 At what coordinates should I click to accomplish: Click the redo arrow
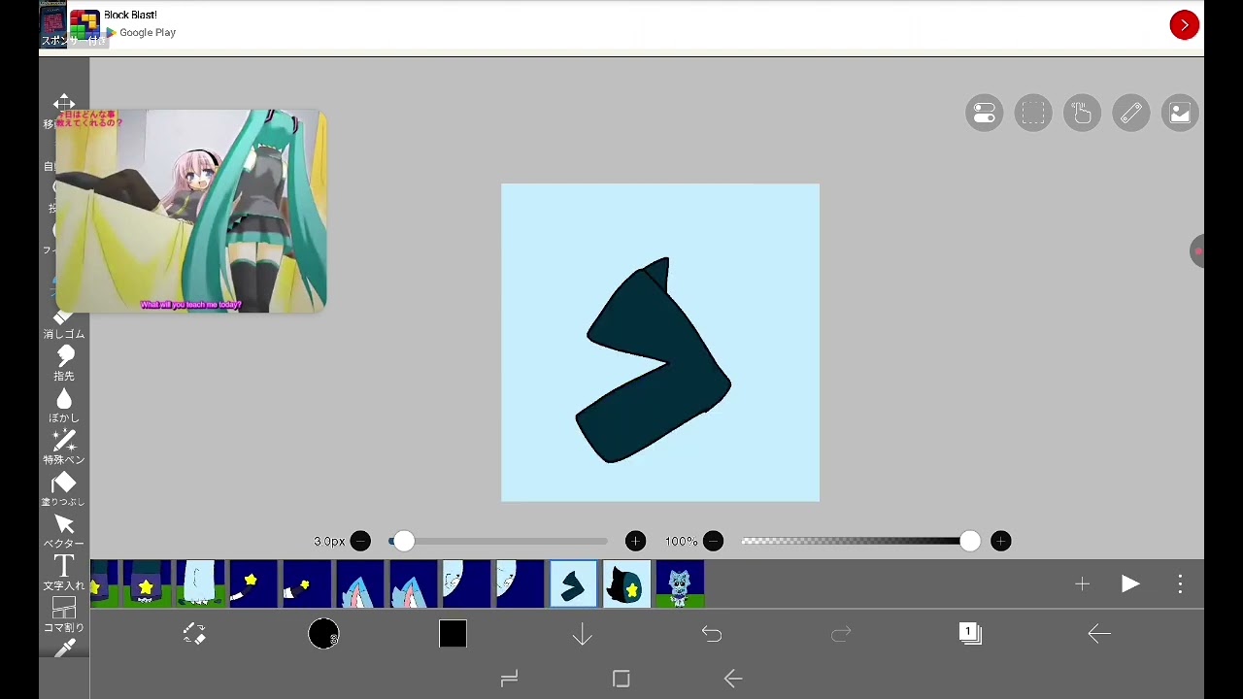[841, 634]
